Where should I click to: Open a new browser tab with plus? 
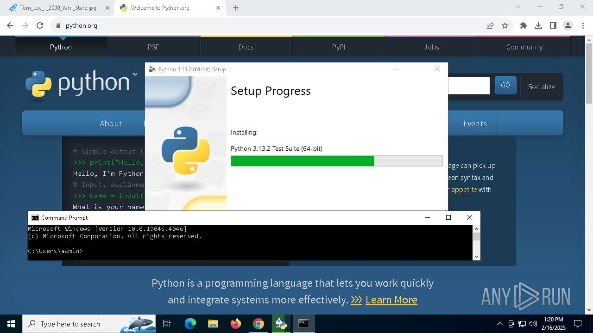click(x=236, y=8)
